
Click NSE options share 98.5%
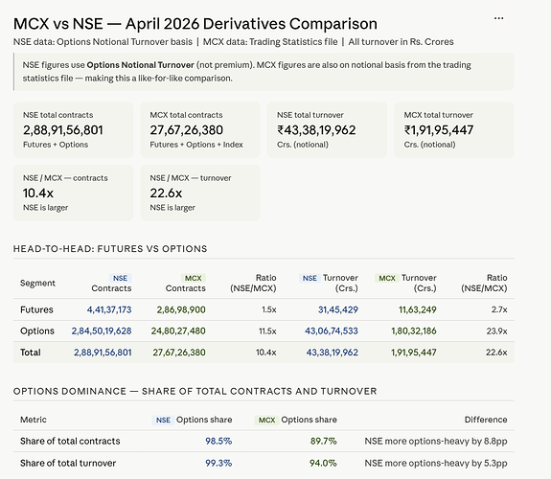click(218, 441)
